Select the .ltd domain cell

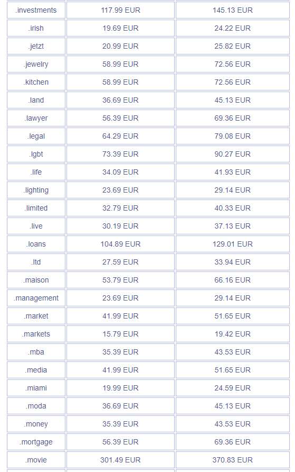tap(36, 262)
